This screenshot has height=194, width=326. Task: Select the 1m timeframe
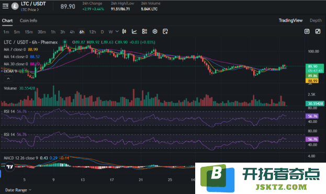[6, 32]
